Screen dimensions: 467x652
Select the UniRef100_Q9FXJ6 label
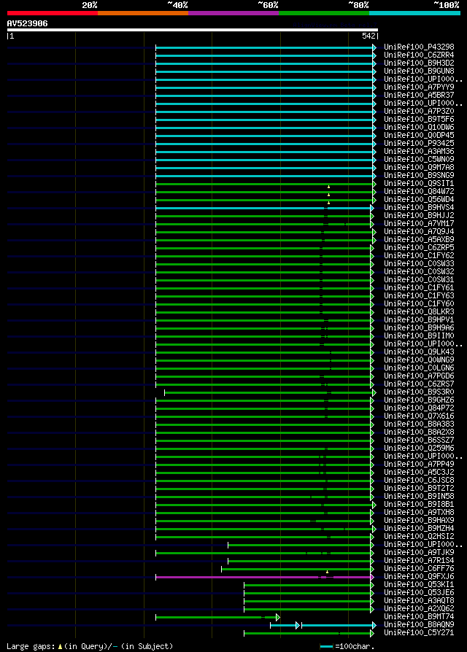(419, 577)
